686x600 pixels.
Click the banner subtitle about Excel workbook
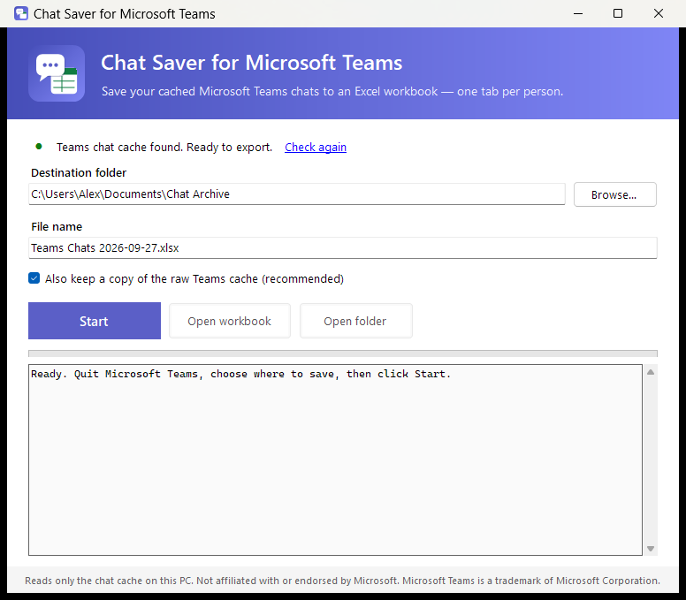[332, 91]
